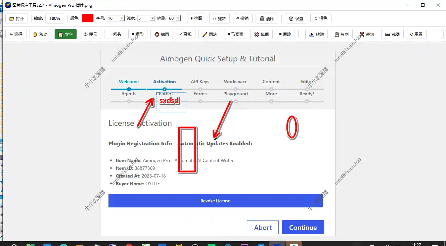446x246 pixels.
Task: Click the Buyer Name value OYLITE
Action: (152, 184)
